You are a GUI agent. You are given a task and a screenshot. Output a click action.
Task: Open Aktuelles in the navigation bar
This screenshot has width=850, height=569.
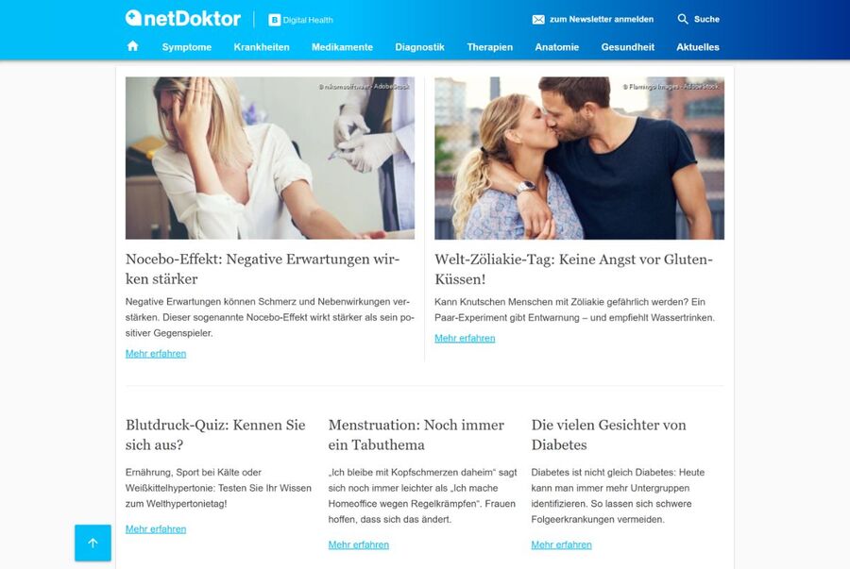697,47
